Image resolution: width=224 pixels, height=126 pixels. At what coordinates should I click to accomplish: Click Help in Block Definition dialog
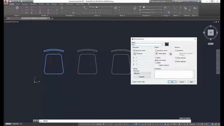click(x=191, y=82)
